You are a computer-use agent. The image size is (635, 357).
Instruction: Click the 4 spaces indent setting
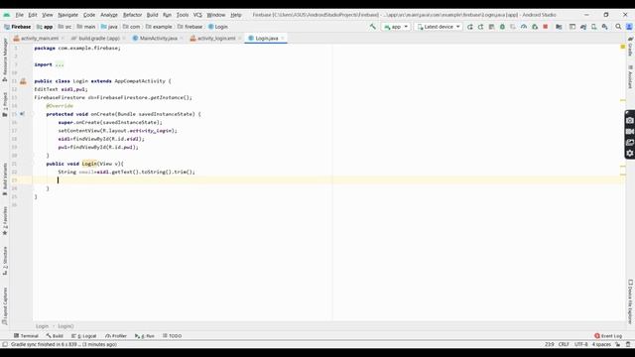pos(601,344)
